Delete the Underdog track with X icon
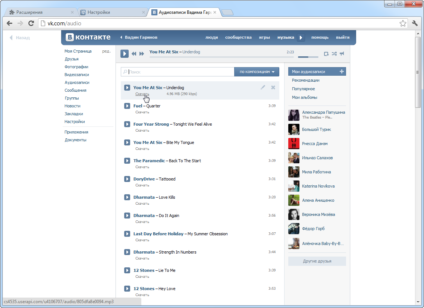This screenshot has width=424, height=308. (273, 87)
